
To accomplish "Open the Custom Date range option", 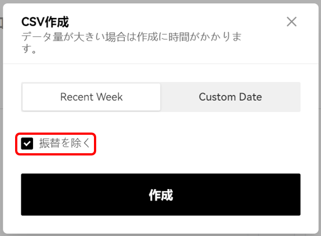I will point(230,97).
